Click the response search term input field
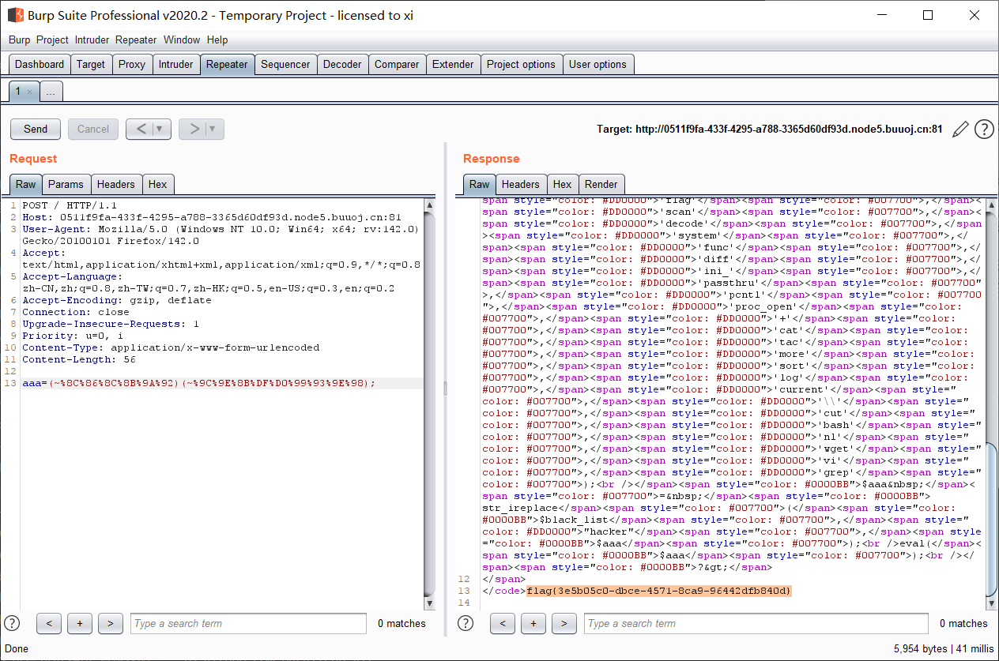 [x=755, y=623]
